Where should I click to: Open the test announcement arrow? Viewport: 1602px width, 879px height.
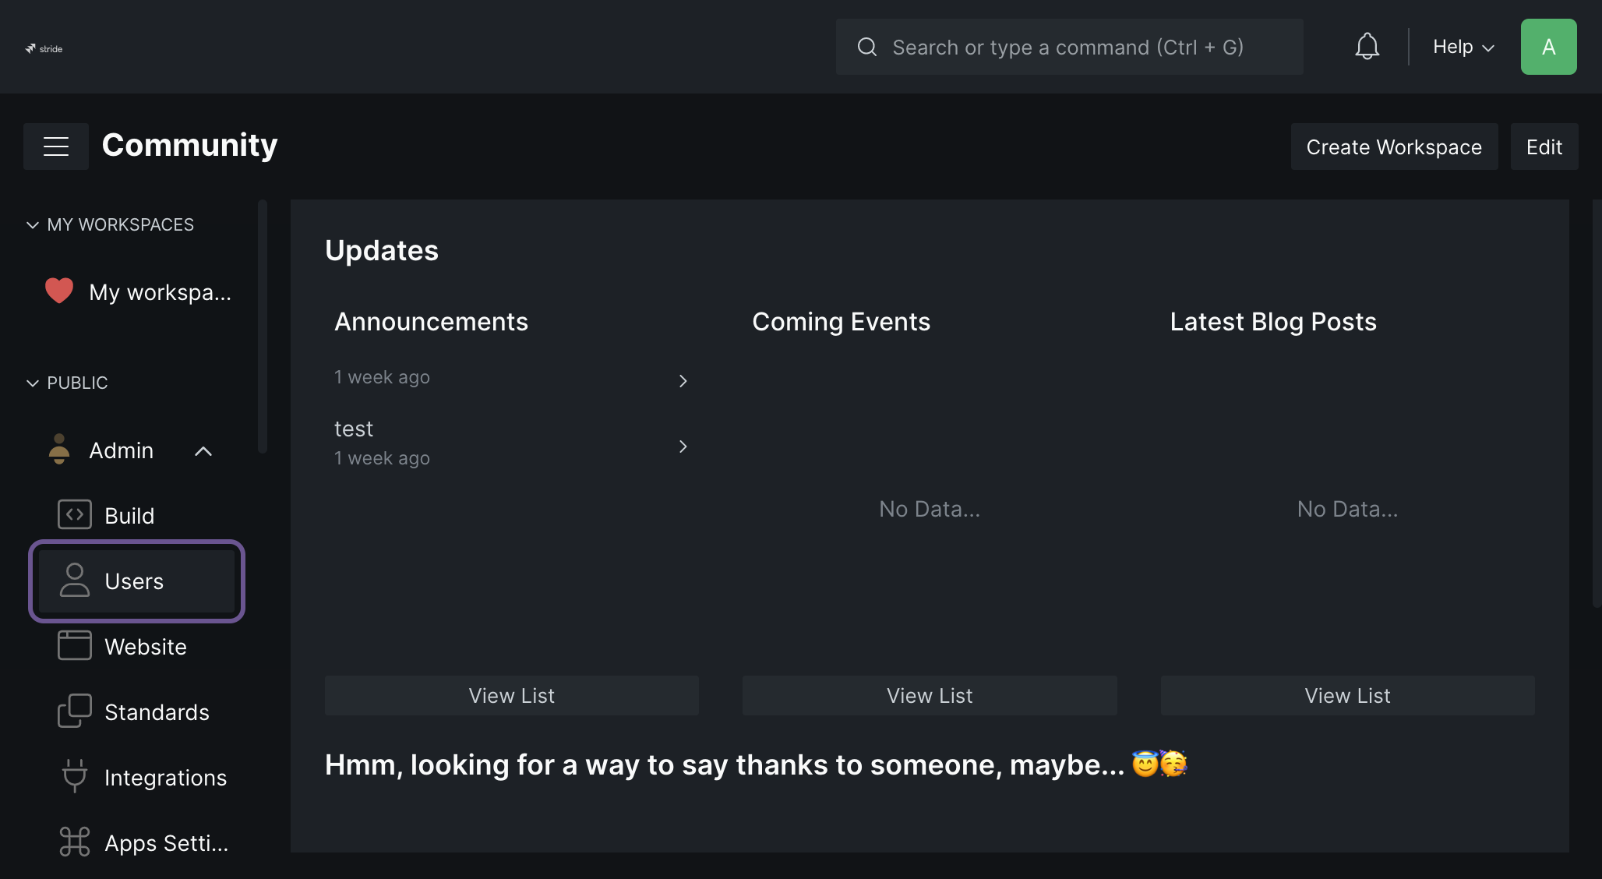click(x=683, y=447)
